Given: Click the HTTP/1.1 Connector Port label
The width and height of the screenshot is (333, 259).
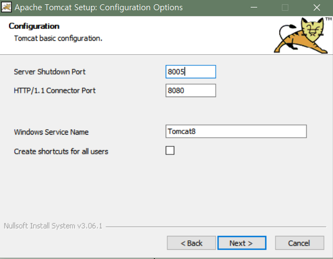Looking at the screenshot, I should [x=55, y=91].
